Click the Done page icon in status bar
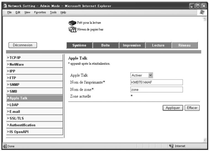This screenshot has height=151, width=209. pos(5,146)
